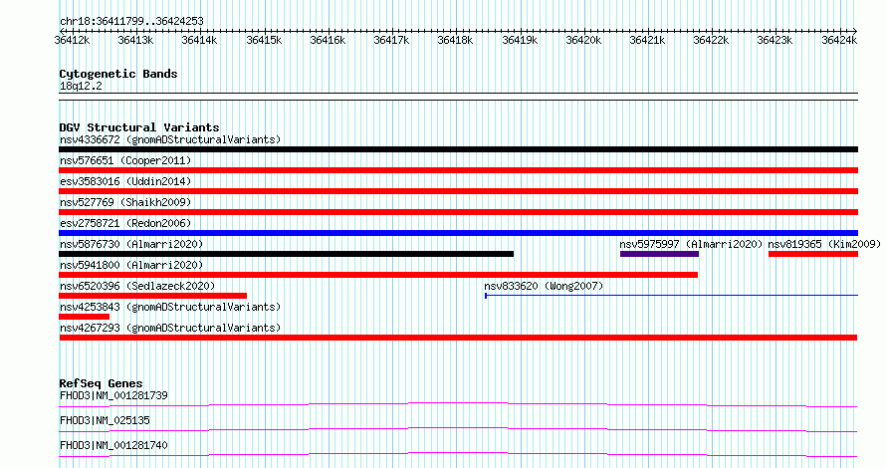Open the nsv5941800 (Almarri2020) label
Image resolution: width=886 pixels, height=468 pixels.
click(x=131, y=265)
